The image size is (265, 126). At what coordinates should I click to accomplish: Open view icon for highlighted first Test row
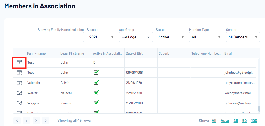pos(19,62)
